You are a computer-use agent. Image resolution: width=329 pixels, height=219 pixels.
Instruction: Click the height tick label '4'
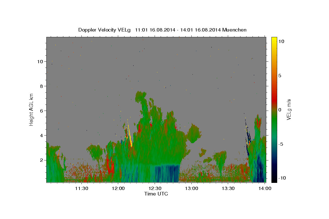pos(41,136)
